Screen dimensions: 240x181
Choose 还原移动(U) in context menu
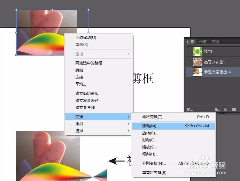tap(99, 38)
